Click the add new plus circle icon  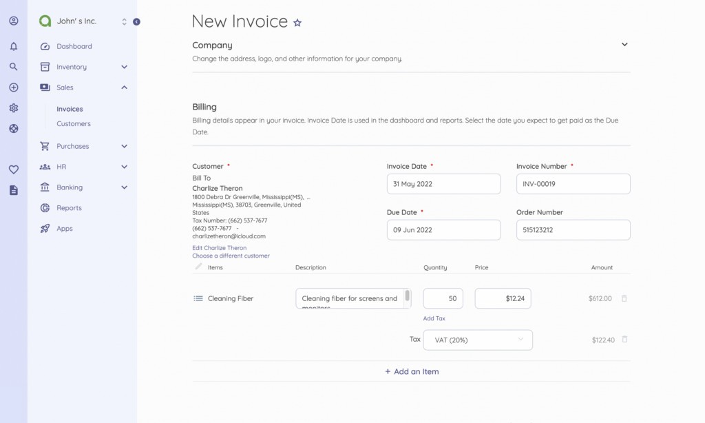click(x=14, y=87)
